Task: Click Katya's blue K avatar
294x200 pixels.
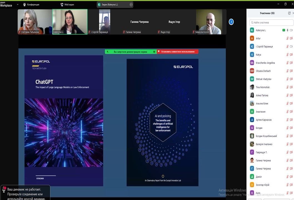Action: (252, 54)
